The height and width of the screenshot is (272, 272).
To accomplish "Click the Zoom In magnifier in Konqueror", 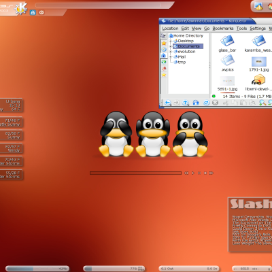I will click(262, 103).
